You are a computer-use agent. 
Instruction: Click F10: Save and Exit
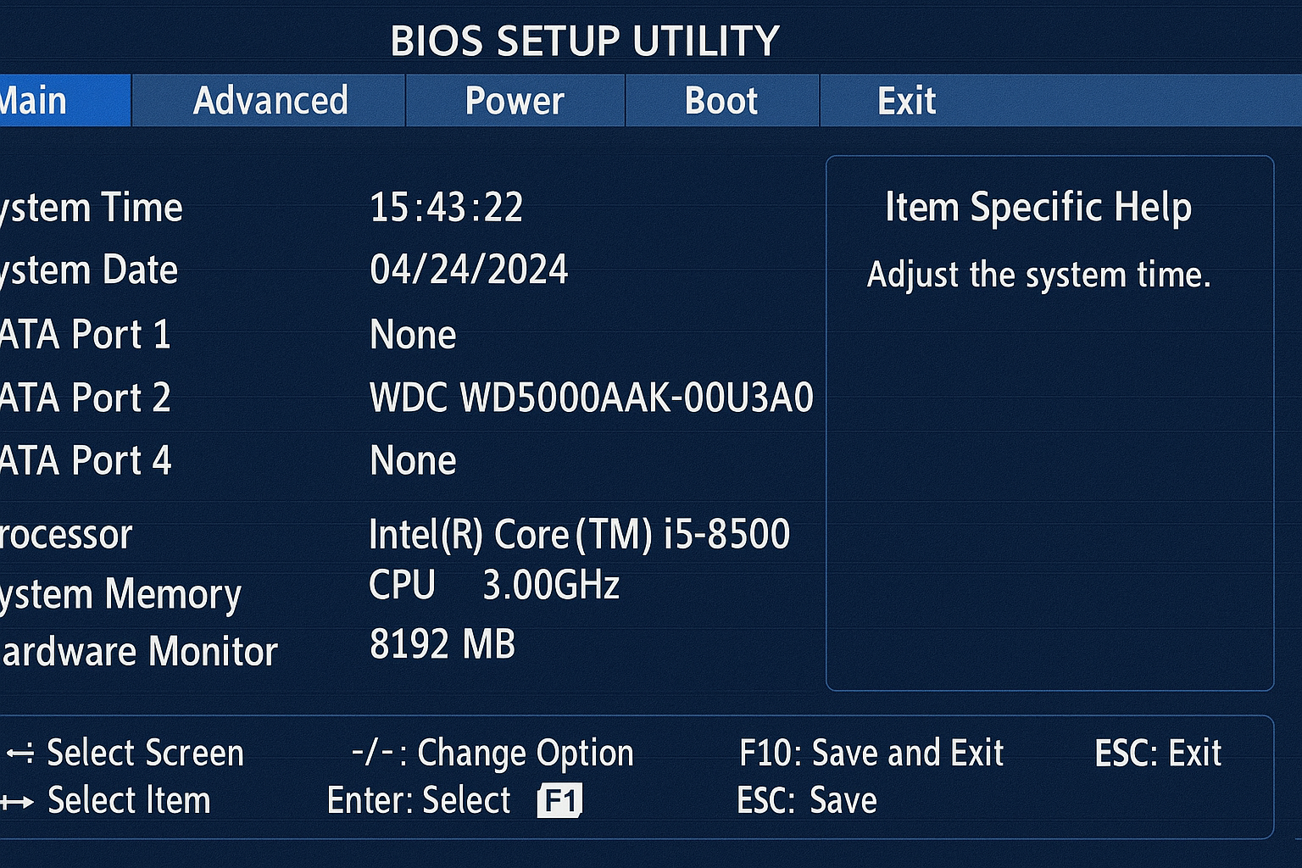(x=871, y=752)
